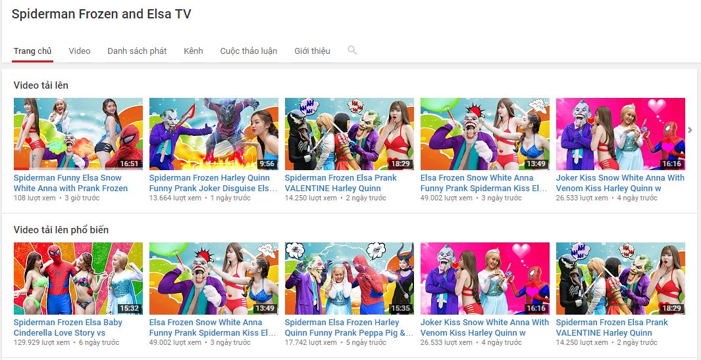Open the Trang chủ tab
This screenshot has height=360, width=701.
(x=32, y=51)
